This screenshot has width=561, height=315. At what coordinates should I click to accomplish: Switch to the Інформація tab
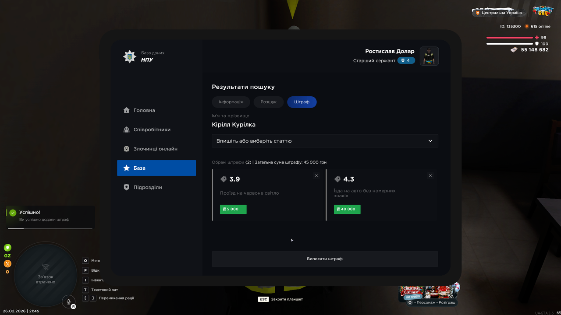231,102
